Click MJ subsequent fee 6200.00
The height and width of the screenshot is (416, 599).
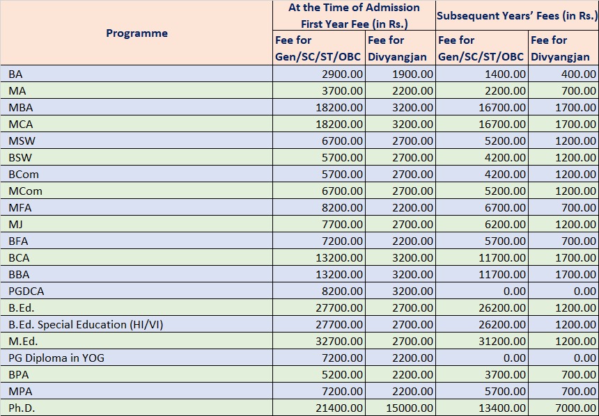[x=482, y=224]
